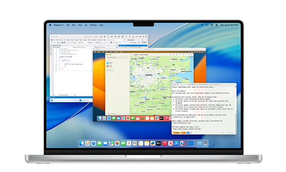Click the Spotlight search icon in menu bar
This screenshot has height=172, width=286.
tap(207, 25)
